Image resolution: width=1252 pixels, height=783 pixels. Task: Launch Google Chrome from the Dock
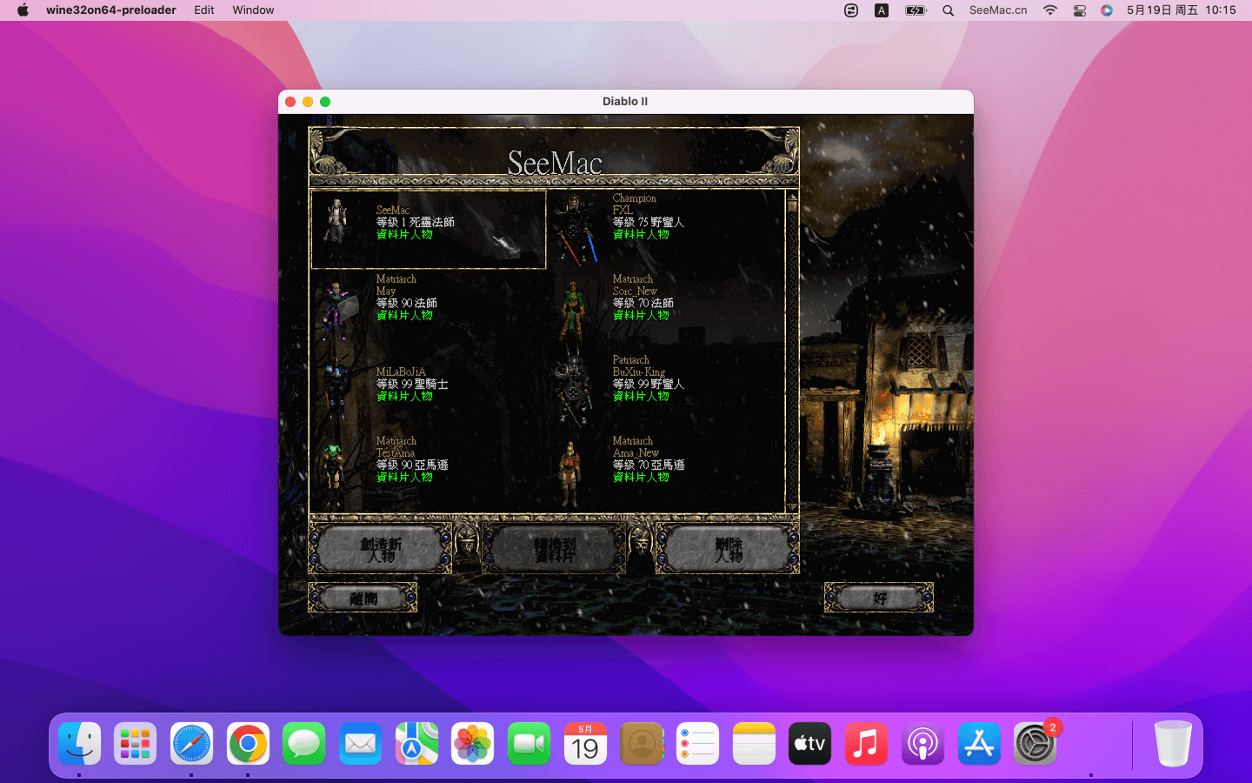tap(248, 744)
